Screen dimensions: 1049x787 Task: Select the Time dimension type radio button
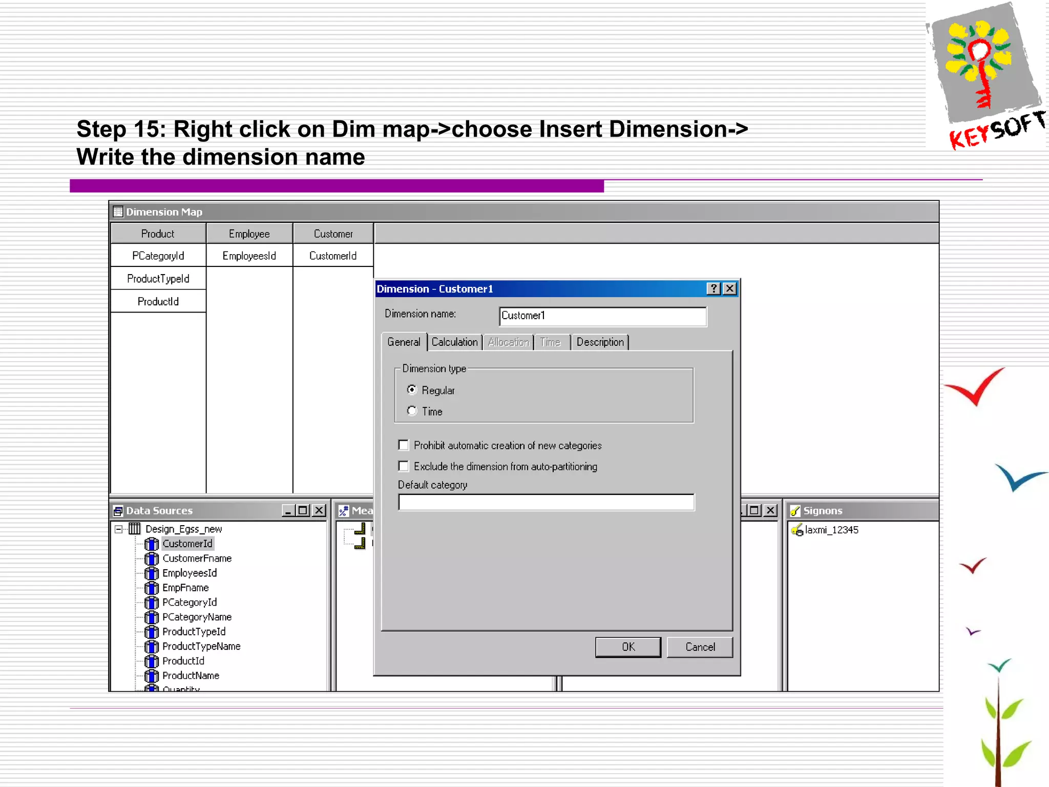(412, 411)
